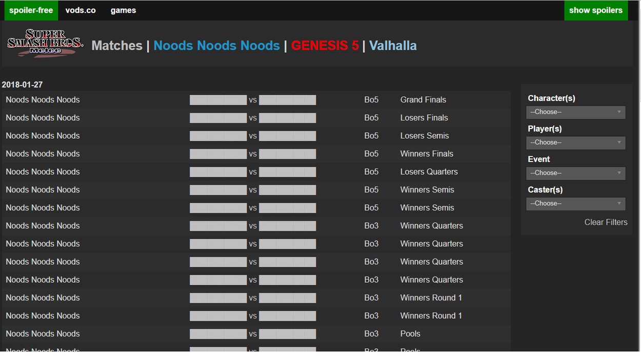The height and width of the screenshot is (360, 641).
Task: Open the Caster(s) filter dropdown
Action: tap(575, 203)
